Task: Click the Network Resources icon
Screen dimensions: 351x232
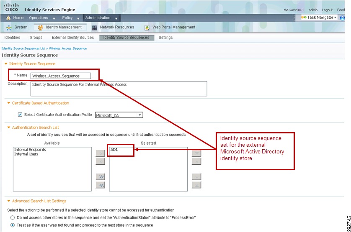Action: pyautogui.click(x=95, y=28)
